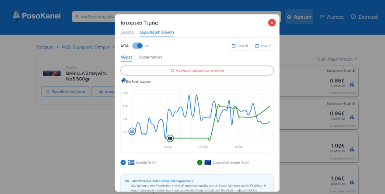This screenshot has width=385, height=194.
Task: Open the Απρ 18 start date picker
Action: 240,46
